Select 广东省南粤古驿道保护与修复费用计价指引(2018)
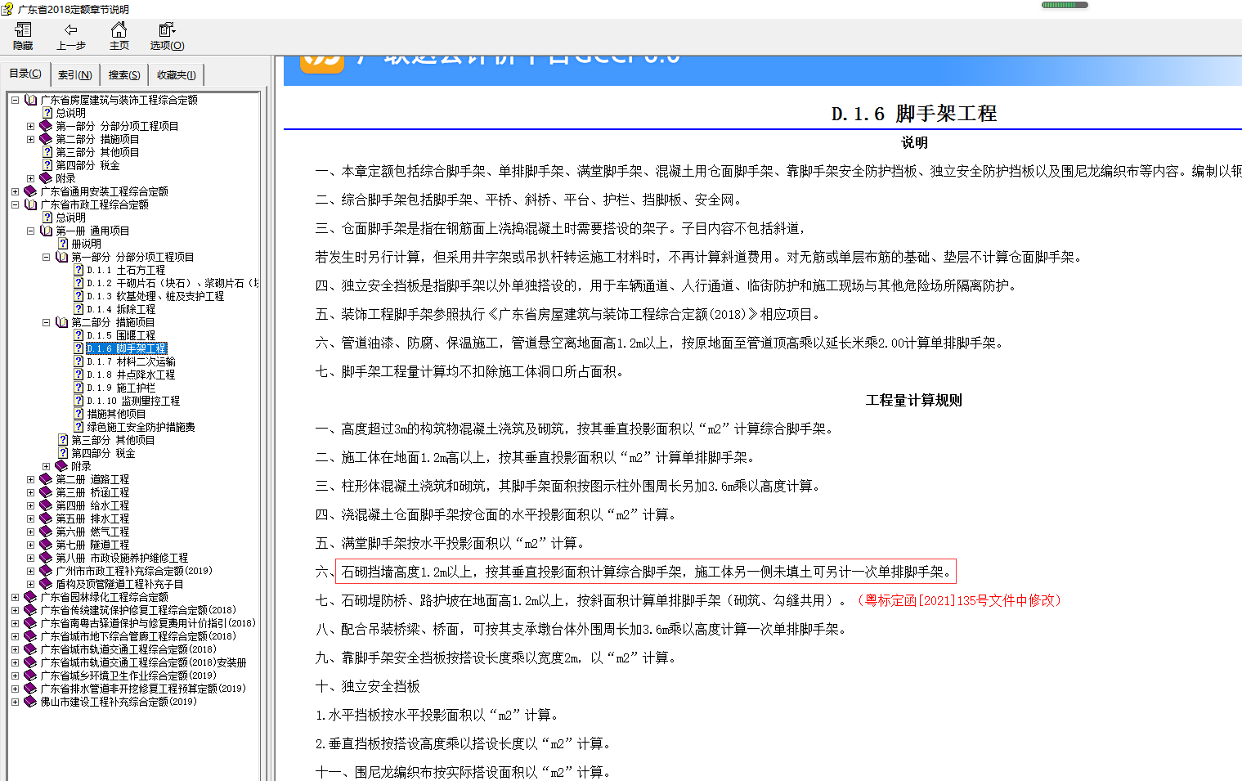This screenshot has width=1242, height=781. click(x=148, y=623)
